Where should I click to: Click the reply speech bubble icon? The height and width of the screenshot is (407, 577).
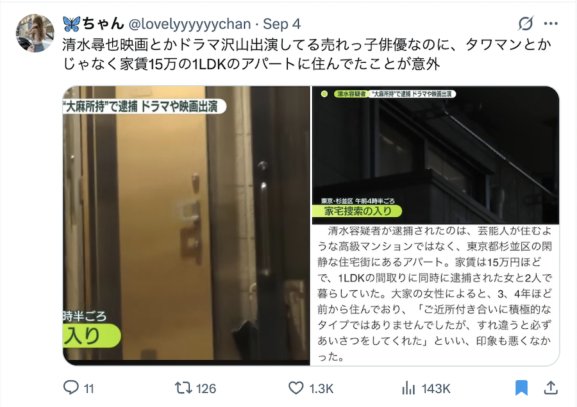71,388
